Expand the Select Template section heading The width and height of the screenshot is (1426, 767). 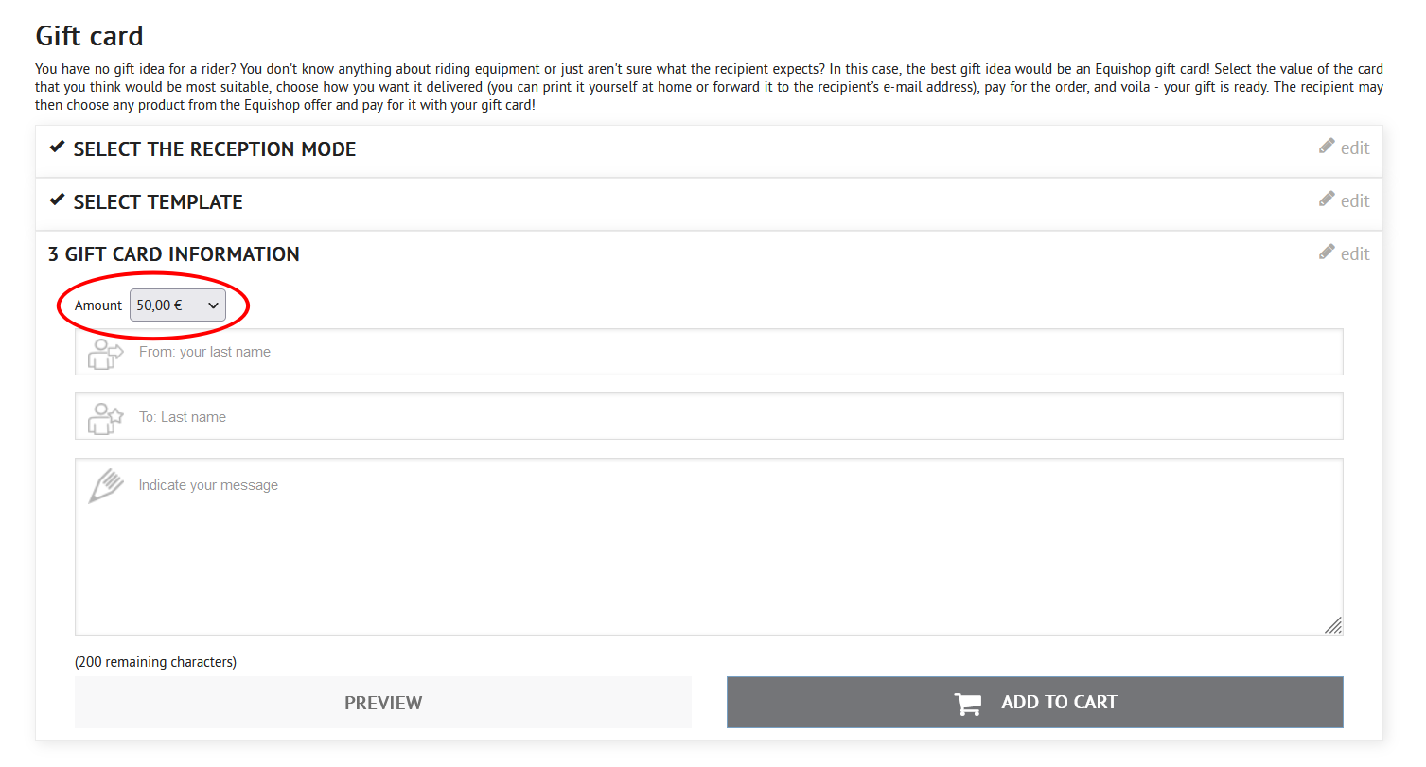[158, 202]
